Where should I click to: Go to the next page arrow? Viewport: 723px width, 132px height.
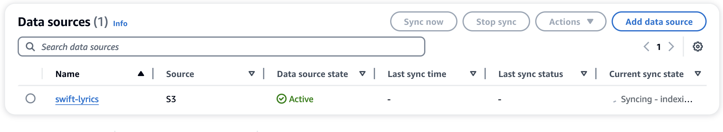click(671, 47)
